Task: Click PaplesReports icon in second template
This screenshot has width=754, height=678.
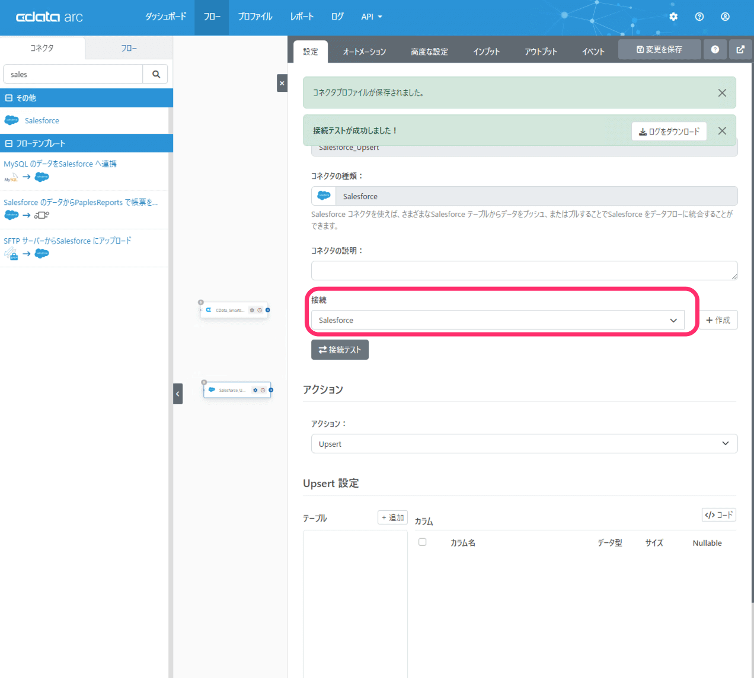Action: [41, 215]
